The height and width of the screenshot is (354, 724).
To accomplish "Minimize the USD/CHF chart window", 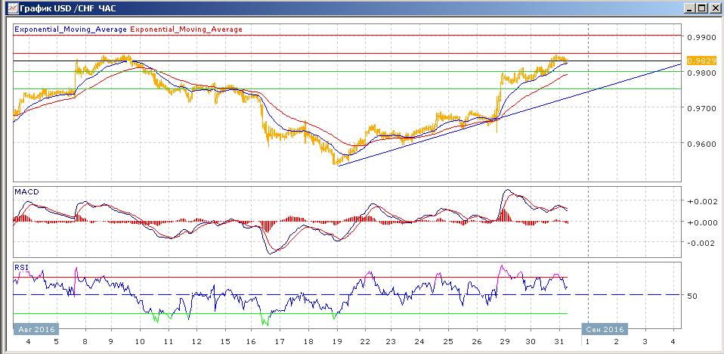I will point(688,8).
